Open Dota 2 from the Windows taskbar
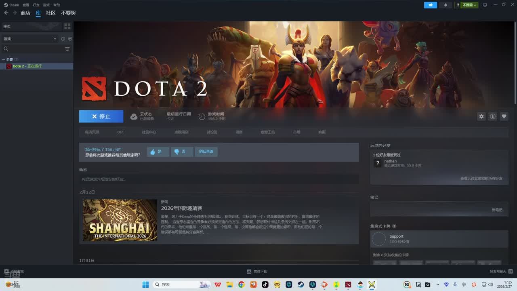517x291 pixels. [x=348, y=285]
